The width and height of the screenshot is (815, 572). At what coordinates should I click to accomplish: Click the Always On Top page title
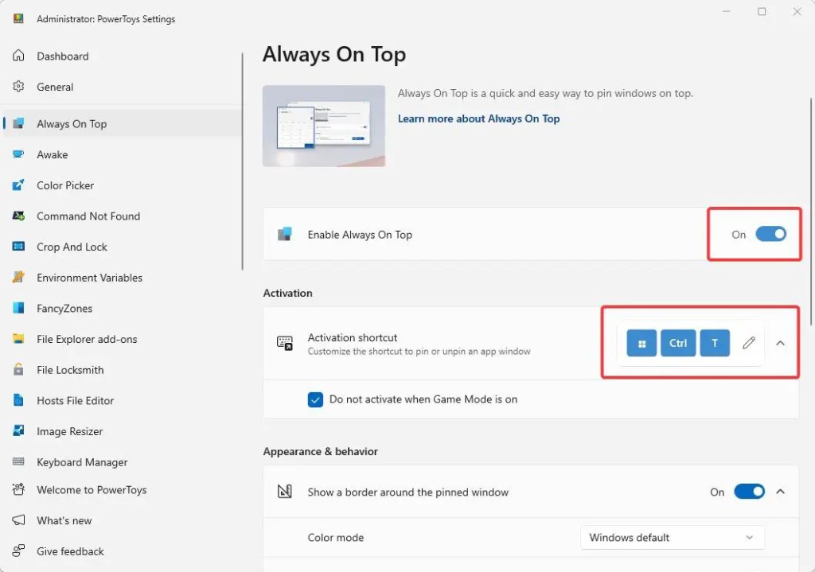point(334,54)
